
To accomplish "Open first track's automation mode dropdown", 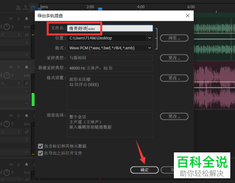I will 26,55.
